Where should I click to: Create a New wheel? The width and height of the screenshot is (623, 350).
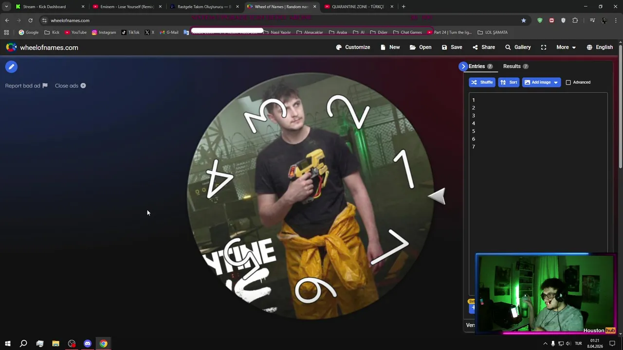(390, 47)
